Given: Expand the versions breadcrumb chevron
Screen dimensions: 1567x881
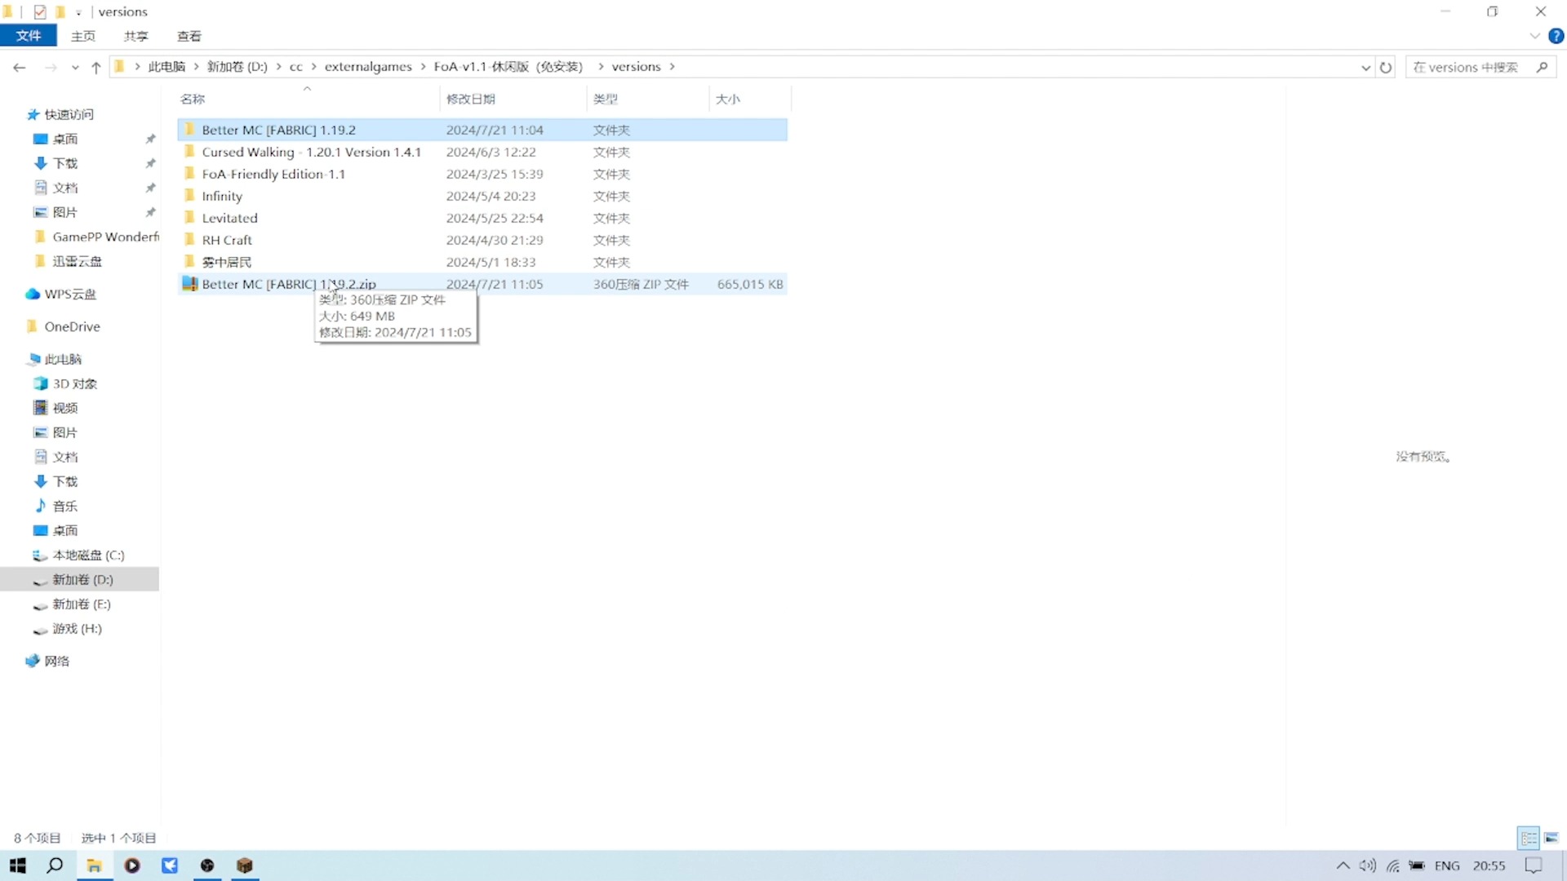Looking at the screenshot, I should [673, 67].
